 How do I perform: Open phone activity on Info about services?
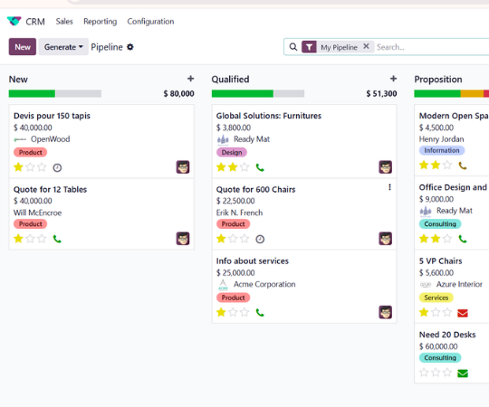click(x=260, y=312)
